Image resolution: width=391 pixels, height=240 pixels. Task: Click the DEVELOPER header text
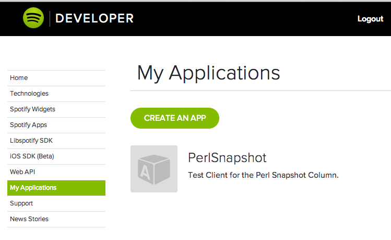pos(94,18)
